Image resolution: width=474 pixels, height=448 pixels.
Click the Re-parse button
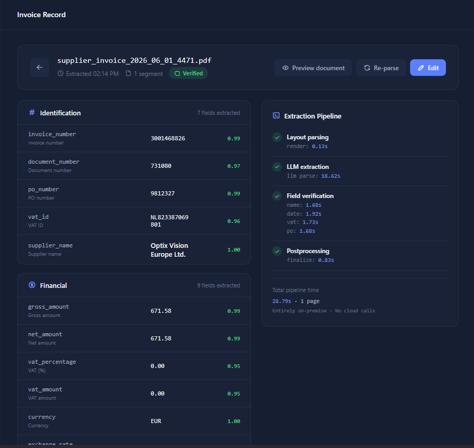pos(380,68)
